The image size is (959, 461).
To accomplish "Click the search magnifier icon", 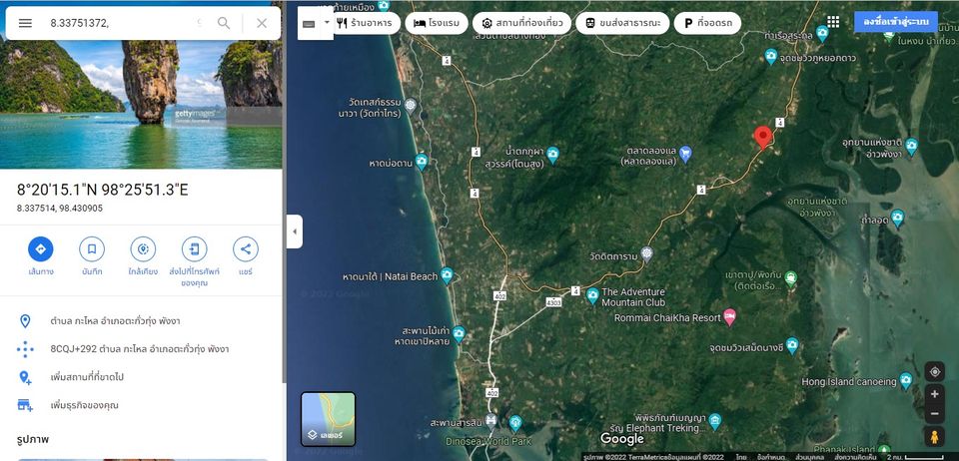I will 224,23.
